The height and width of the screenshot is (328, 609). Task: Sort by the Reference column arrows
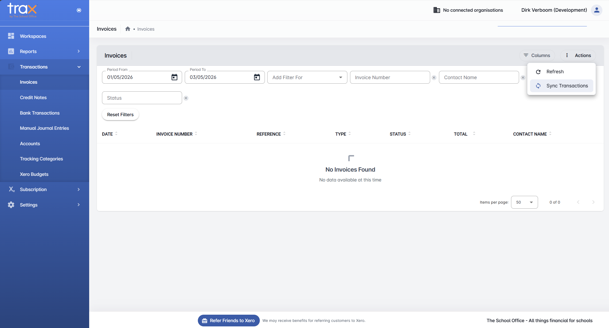pyautogui.click(x=284, y=134)
